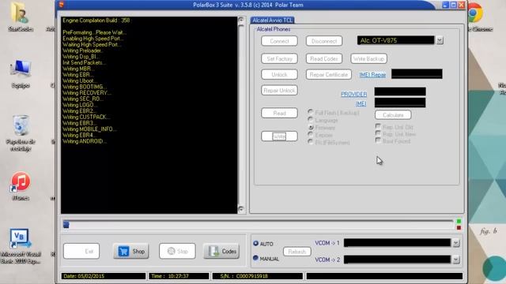This screenshot has width=506, height=284.
Task: Click the red status indicator
Action: pos(459,228)
